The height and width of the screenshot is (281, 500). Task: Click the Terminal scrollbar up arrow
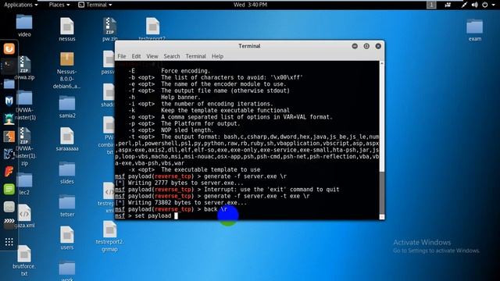click(382, 64)
